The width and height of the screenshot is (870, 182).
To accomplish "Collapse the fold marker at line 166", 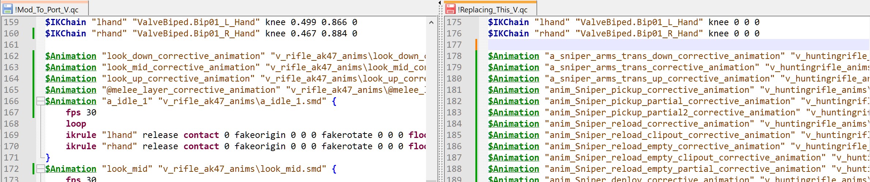I will 41,101.
